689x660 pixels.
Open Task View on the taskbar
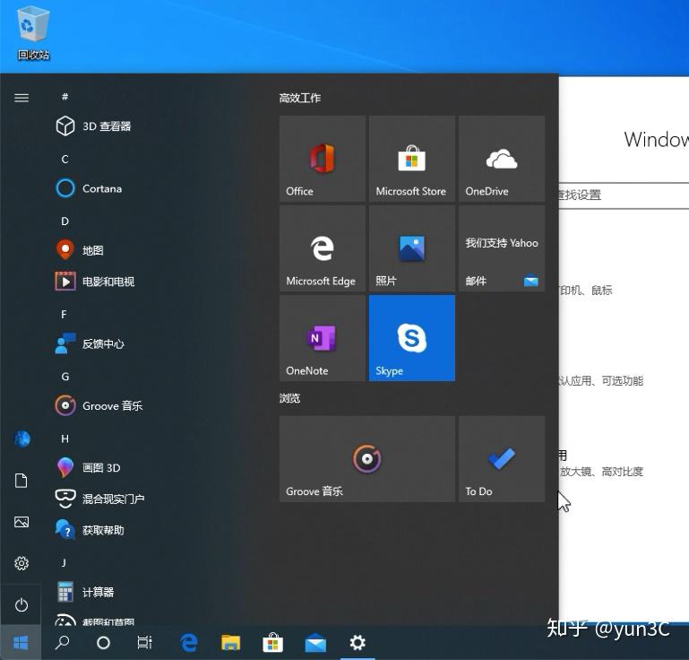[144, 643]
